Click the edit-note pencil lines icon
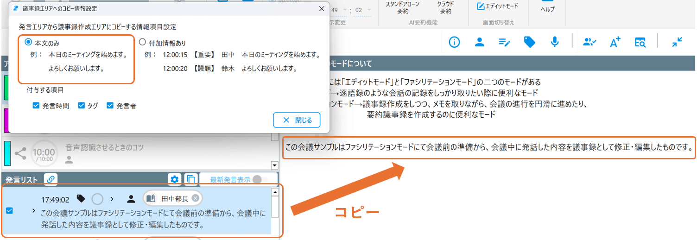This screenshot has height=240, width=697. coord(504,42)
